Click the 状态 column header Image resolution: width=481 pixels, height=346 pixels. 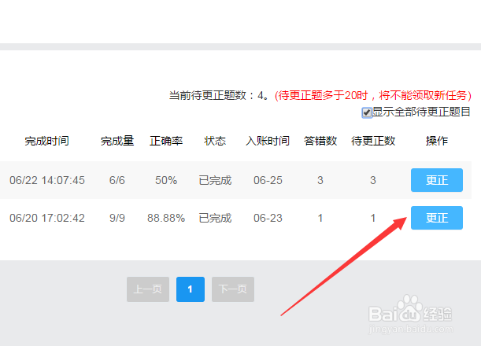(215, 141)
